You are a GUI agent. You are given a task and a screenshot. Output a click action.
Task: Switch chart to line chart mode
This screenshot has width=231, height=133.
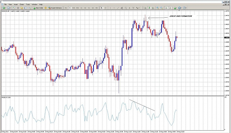point(153,8)
